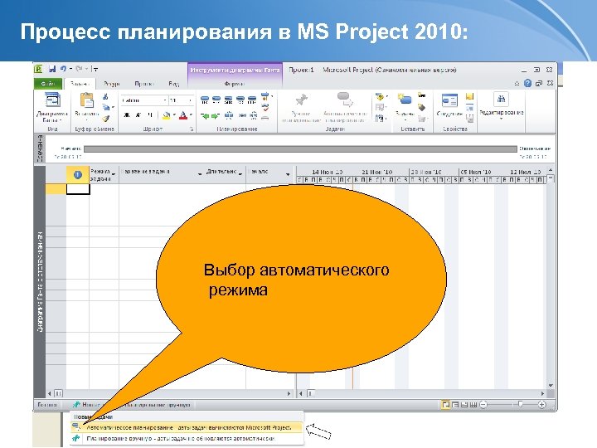Choose Manually Scheduled option in popup menu
This screenshot has height=448, width=597.
tap(187, 439)
